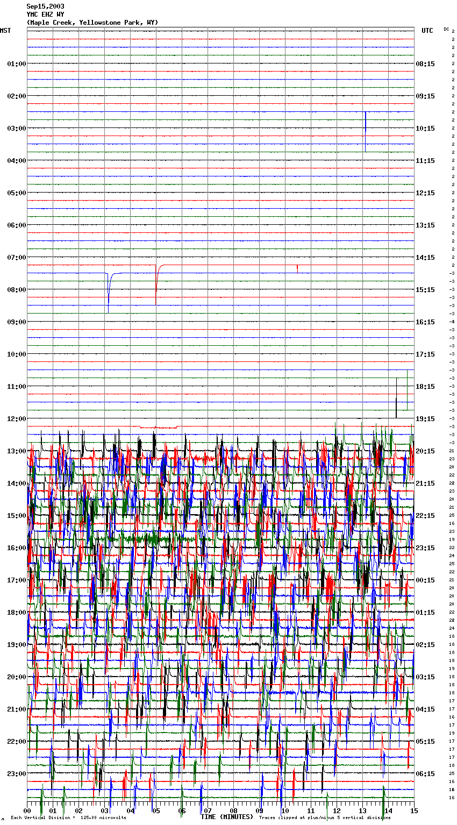Select the 02:00 MST time label
This screenshot has width=457, height=825.
tap(17, 96)
